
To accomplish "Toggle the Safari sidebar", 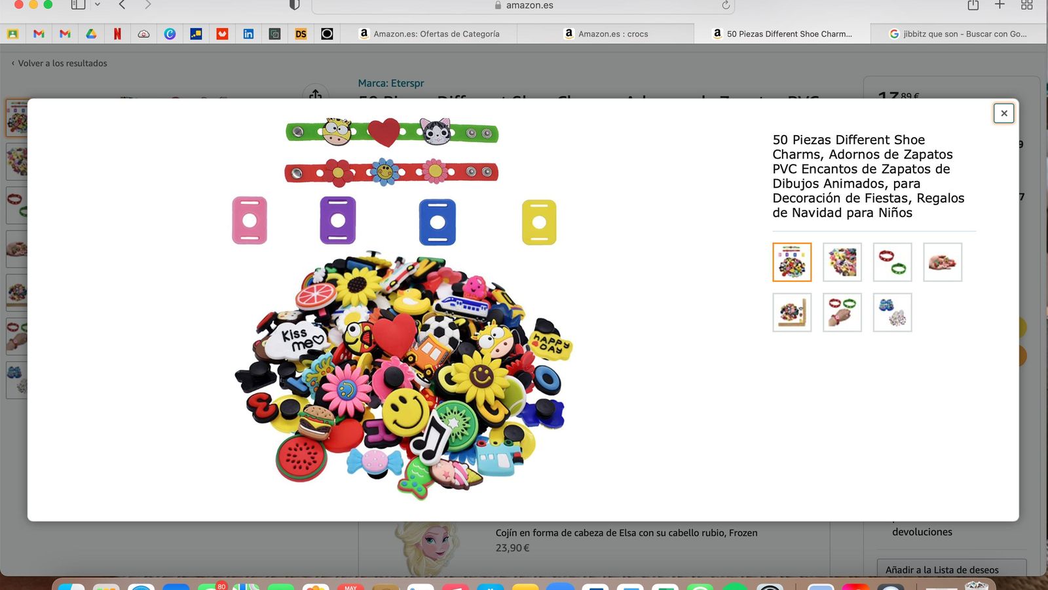I will (x=78, y=5).
